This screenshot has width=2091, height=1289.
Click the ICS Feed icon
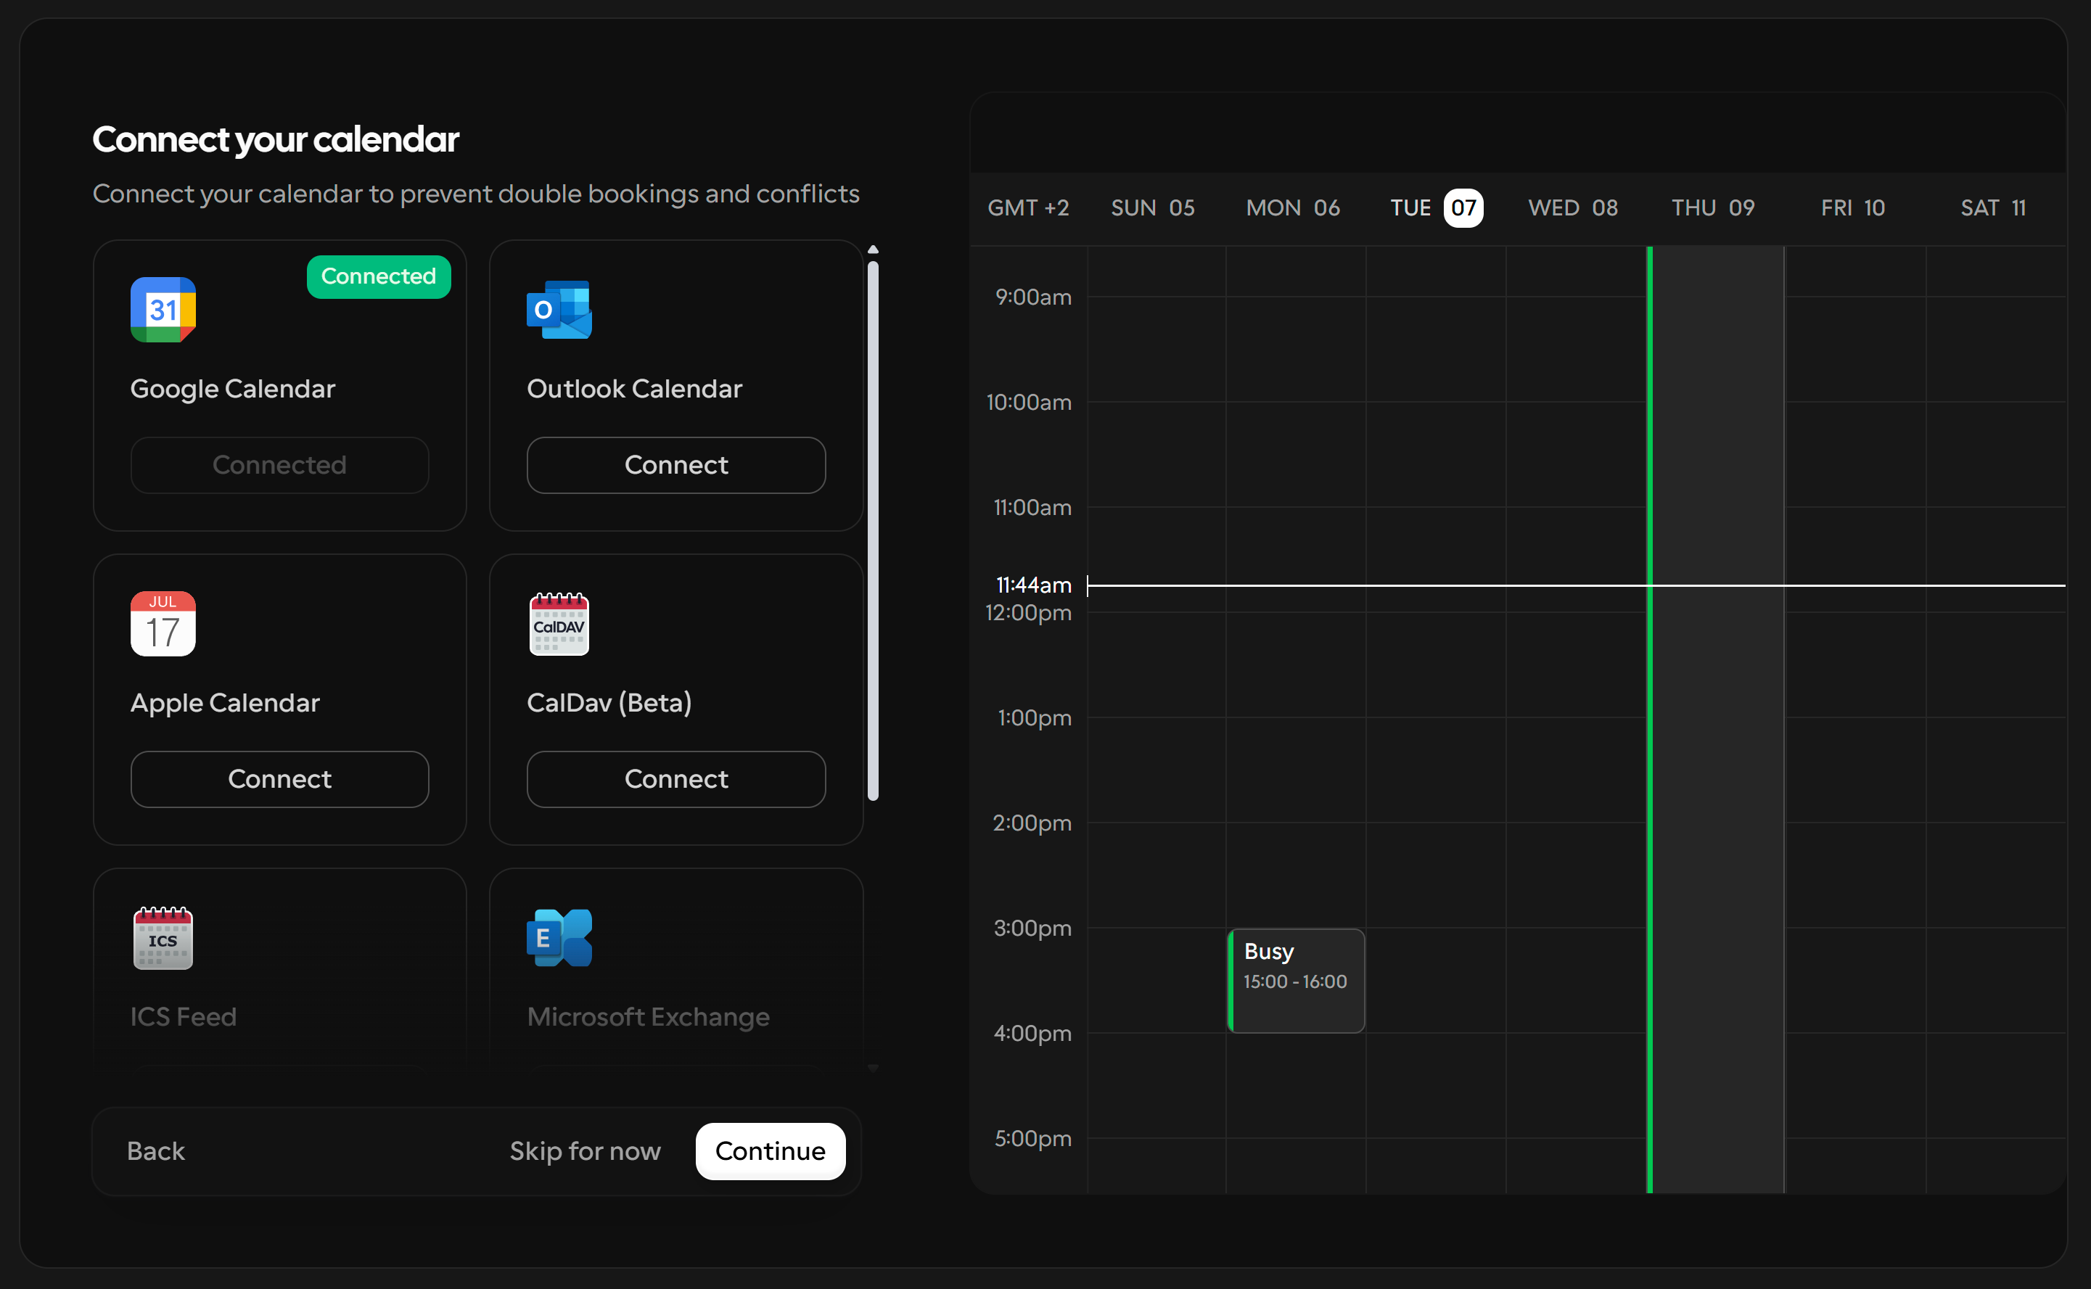[163, 938]
